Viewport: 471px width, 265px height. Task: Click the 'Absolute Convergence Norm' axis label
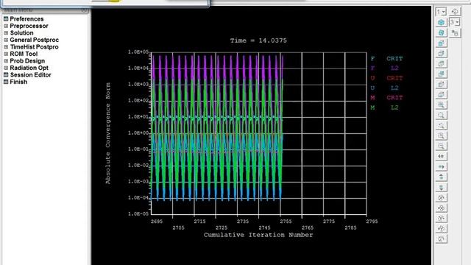pos(108,133)
